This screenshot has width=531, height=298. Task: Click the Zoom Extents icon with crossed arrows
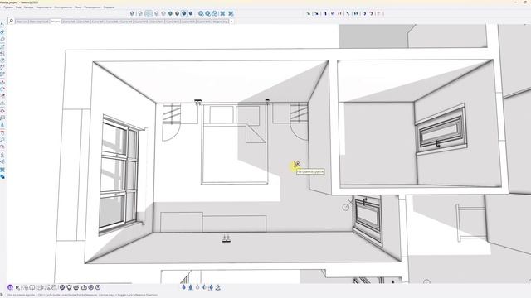click(x=222, y=13)
